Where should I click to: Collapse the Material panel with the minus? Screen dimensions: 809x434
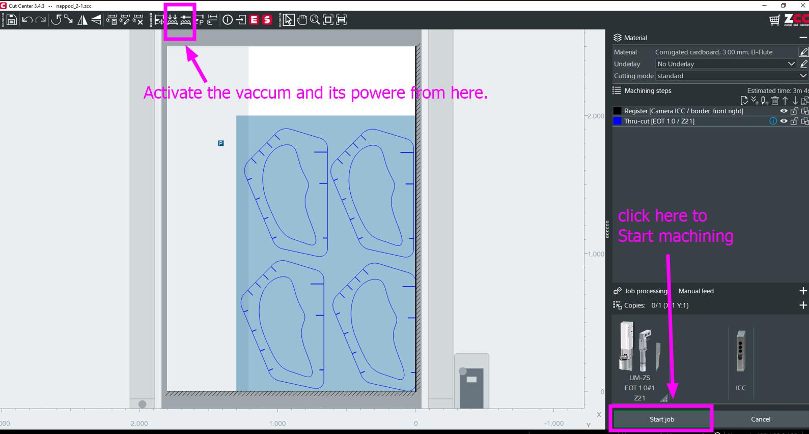803,38
